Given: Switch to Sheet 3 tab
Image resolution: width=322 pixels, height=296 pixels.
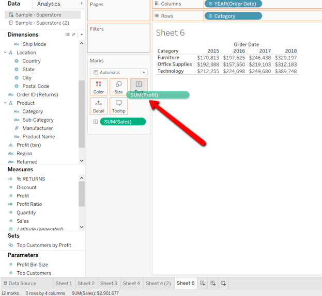Looking at the screenshot, I should [109, 283].
